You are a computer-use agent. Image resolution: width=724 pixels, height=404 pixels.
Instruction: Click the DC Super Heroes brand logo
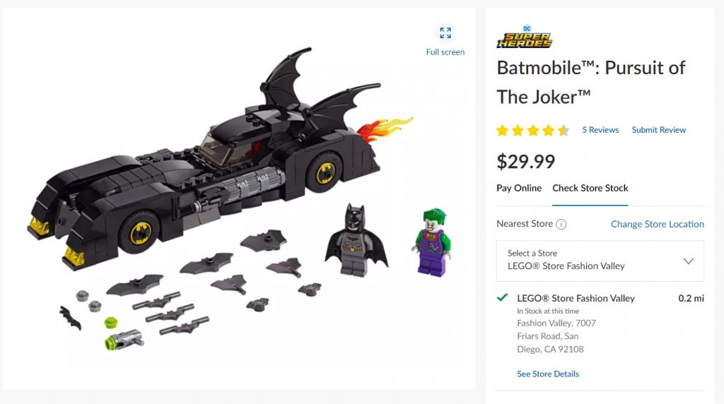coord(524,37)
